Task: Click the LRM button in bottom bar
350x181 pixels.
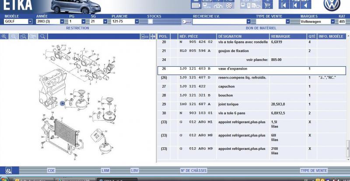Action: pos(105,170)
